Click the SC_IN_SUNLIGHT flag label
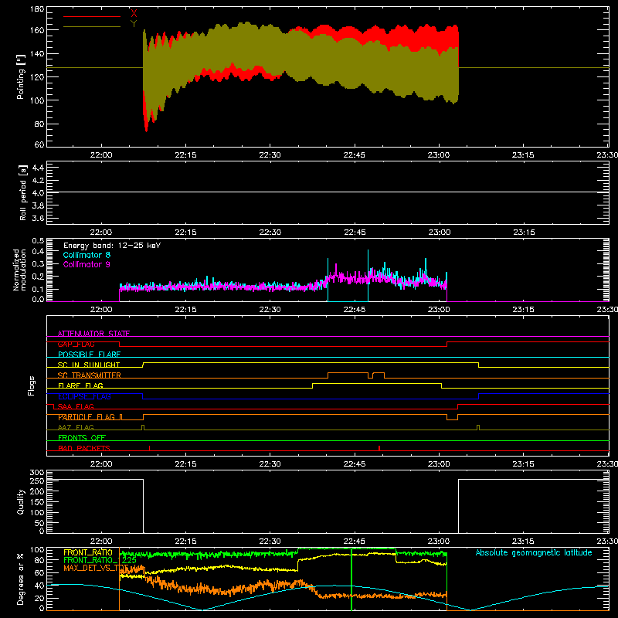Image resolution: width=618 pixels, height=618 pixels. tap(89, 365)
